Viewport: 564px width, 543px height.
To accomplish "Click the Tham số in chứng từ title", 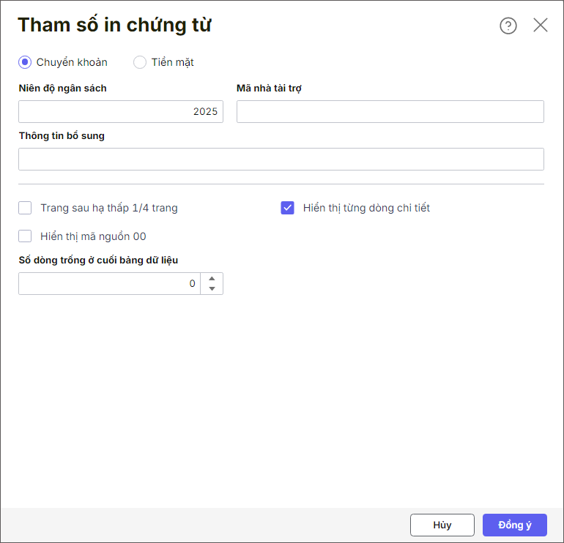I will (x=114, y=25).
